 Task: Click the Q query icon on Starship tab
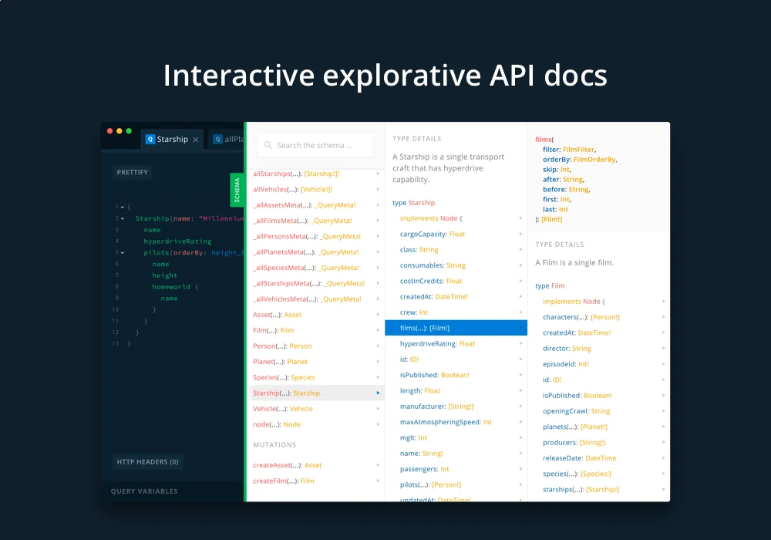(150, 139)
